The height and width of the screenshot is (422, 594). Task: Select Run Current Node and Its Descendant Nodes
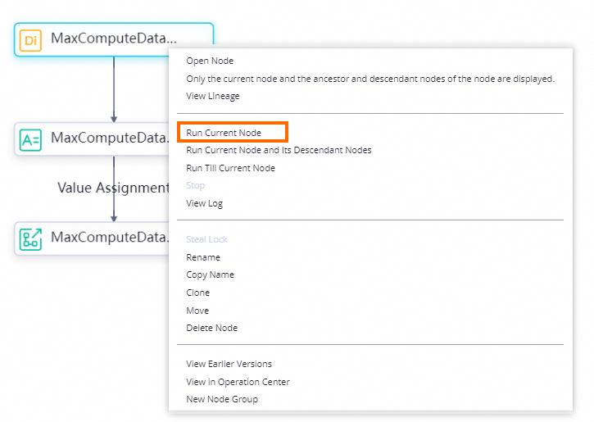[x=279, y=150]
